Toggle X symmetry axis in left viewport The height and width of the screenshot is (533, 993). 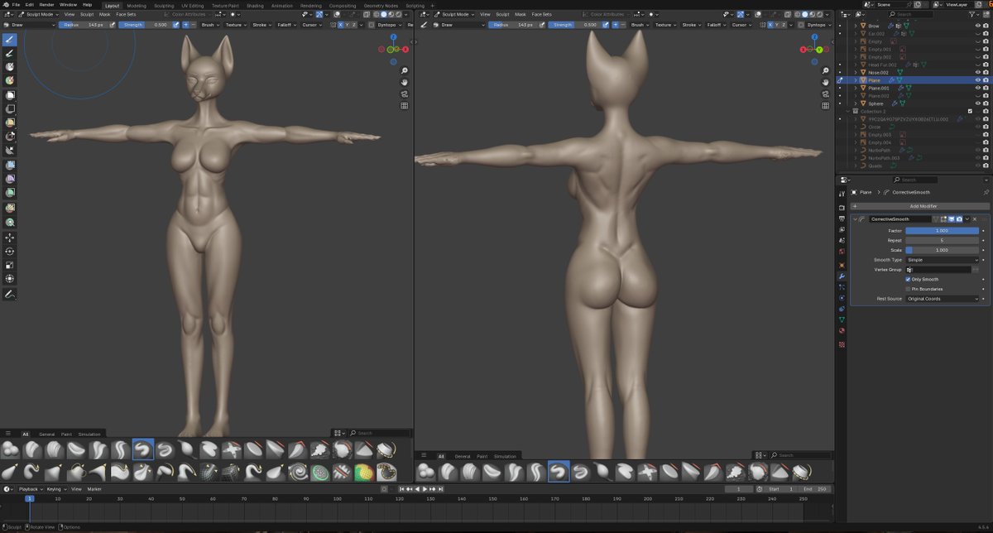tap(342, 25)
